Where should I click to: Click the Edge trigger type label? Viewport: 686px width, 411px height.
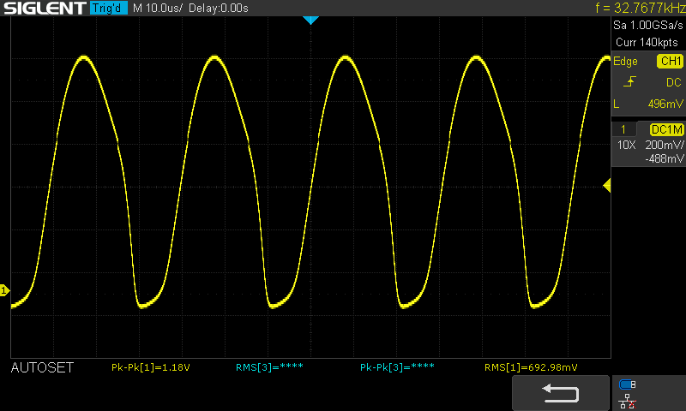click(625, 61)
